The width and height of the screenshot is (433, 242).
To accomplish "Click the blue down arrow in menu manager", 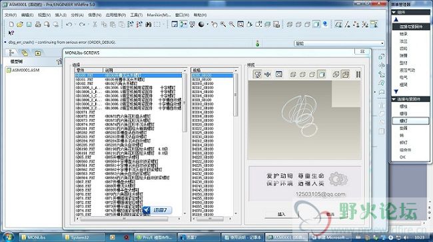I will (396, 92).
